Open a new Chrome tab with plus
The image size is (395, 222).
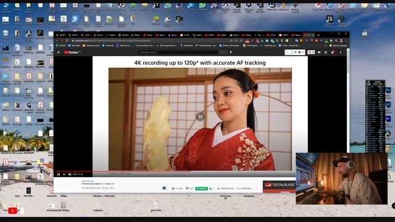318,35
